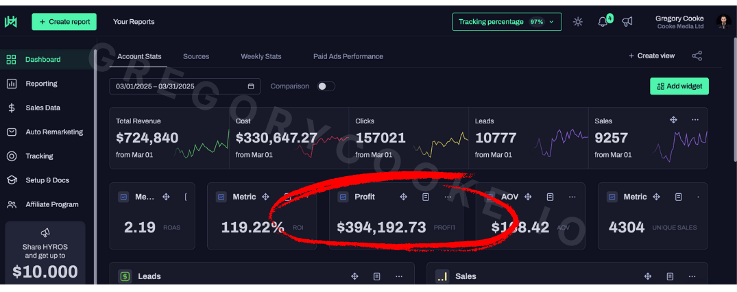Expand the Tracking percentage dropdown
The image size is (737, 292).
(507, 22)
